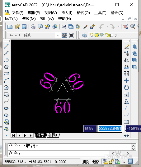This screenshot has width=141, height=167.
Task: Select the Rotate modify tool
Action: coord(126,88)
